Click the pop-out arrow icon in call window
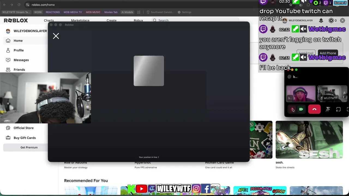This screenshot has width=349, height=196. (338, 109)
